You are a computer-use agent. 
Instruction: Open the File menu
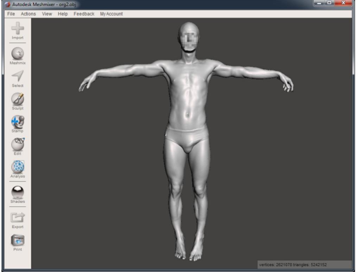coord(11,14)
